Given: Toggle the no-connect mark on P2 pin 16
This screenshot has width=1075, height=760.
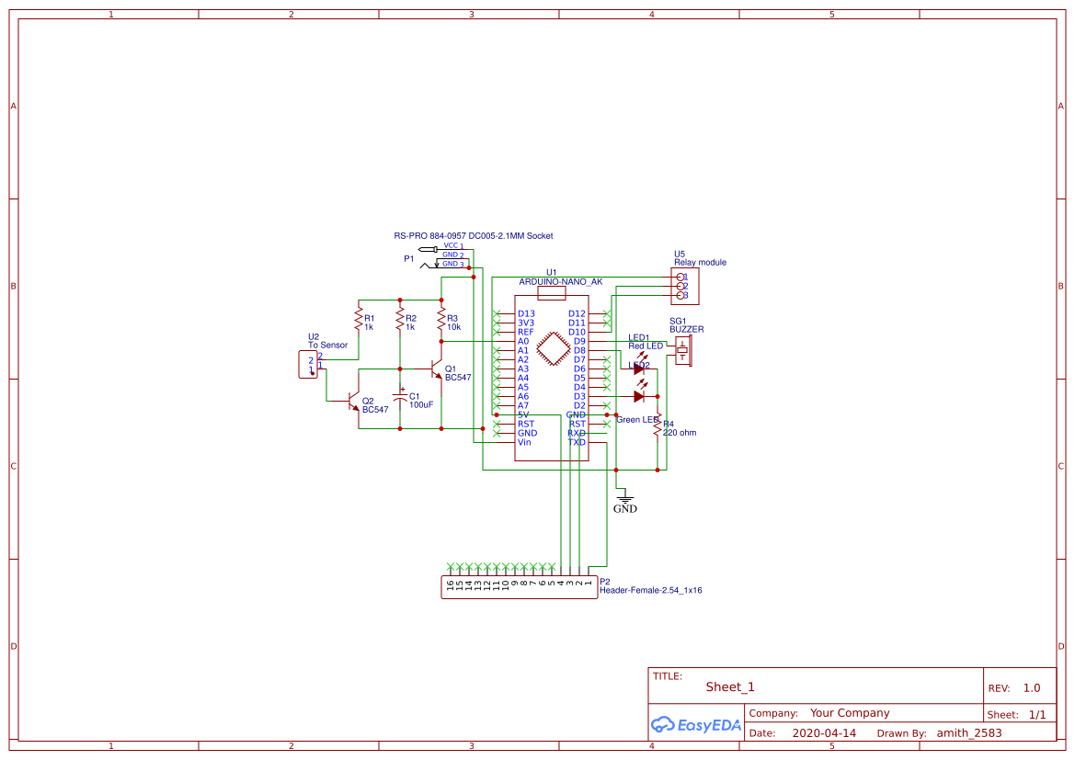Looking at the screenshot, I should pyautogui.click(x=450, y=566).
